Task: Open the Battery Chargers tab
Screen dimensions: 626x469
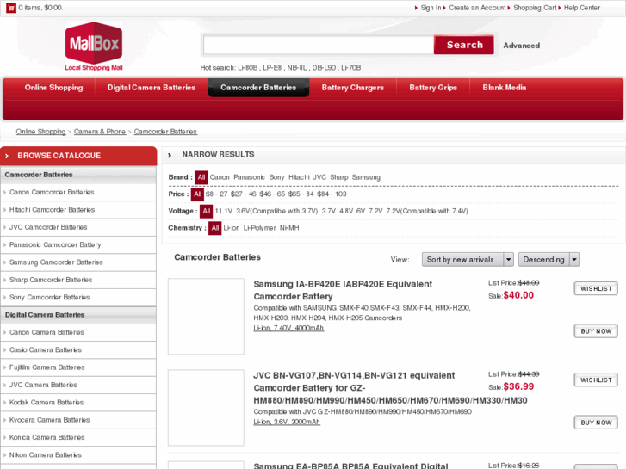Action: pyautogui.click(x=352, y=88)
